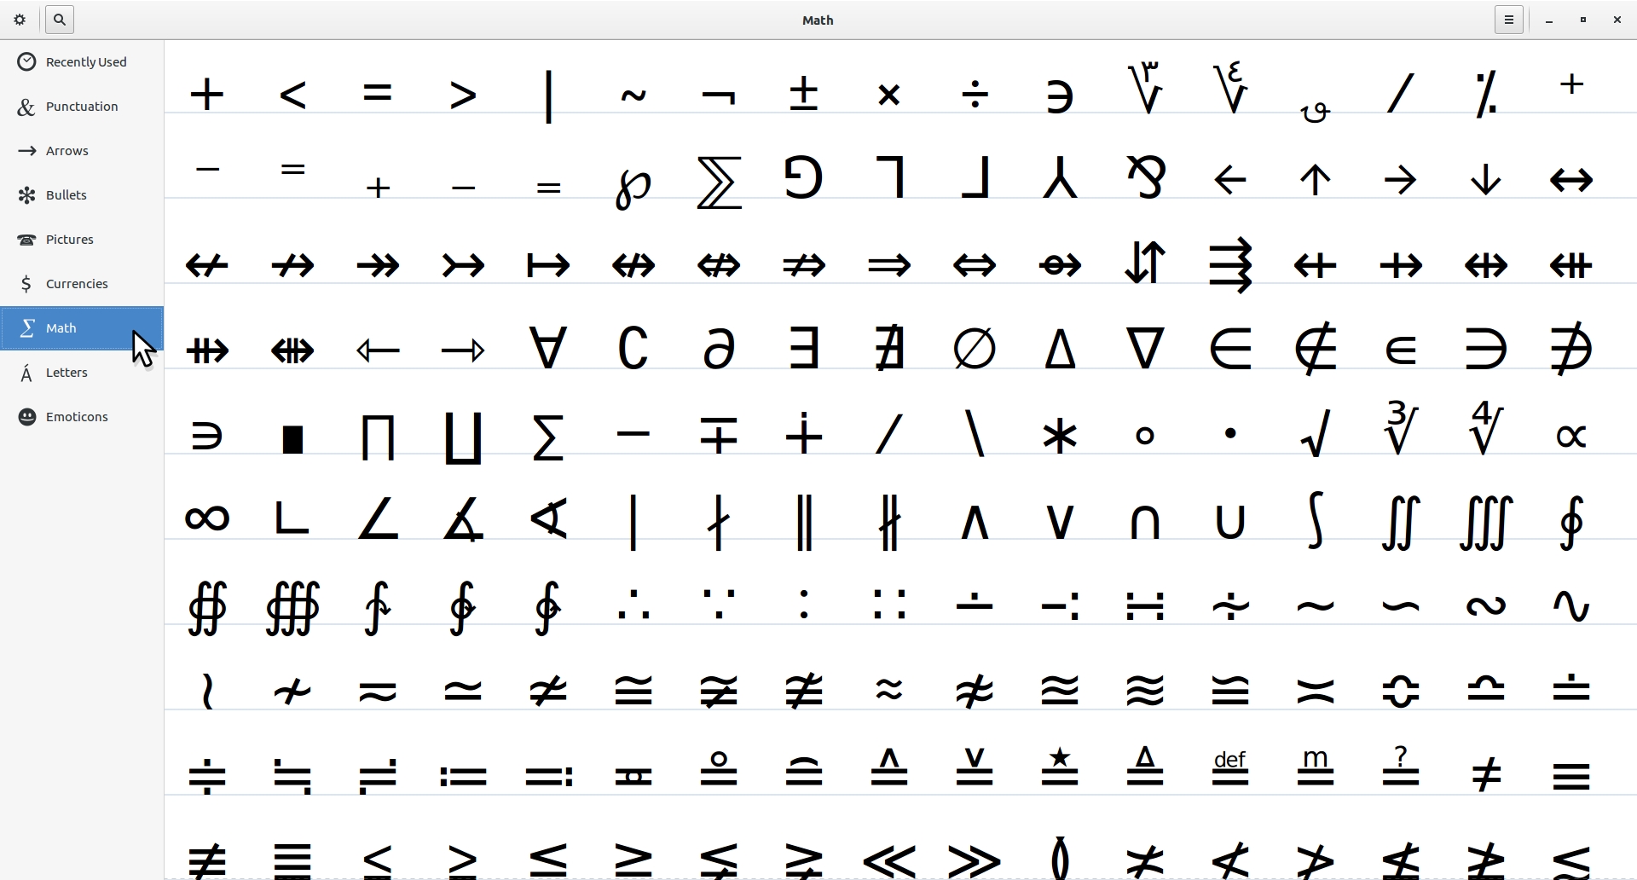Pick the square root symbol

(1316, 435)
